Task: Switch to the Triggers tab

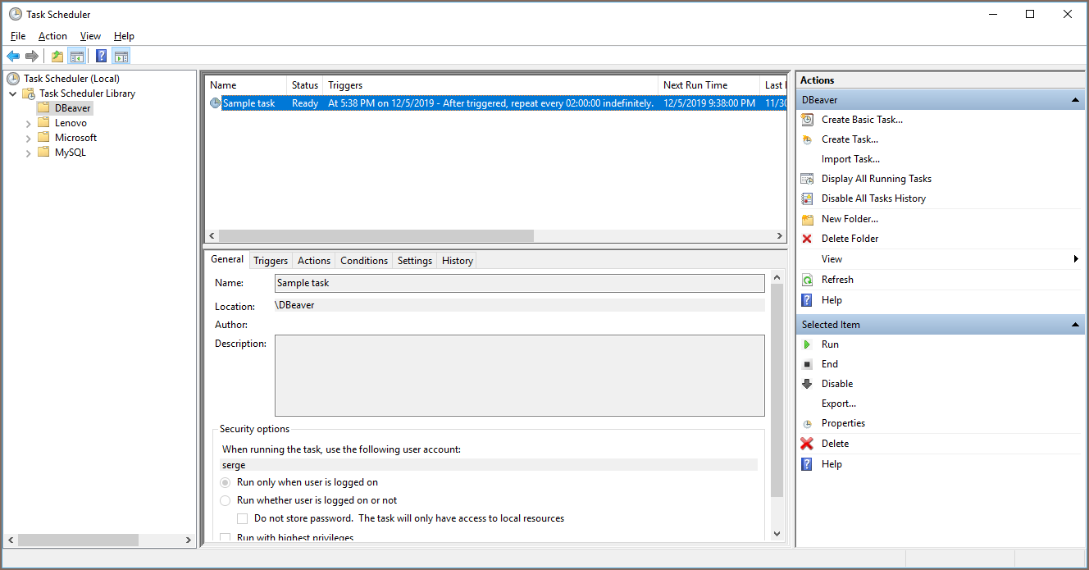Action: tap(271, 261)
